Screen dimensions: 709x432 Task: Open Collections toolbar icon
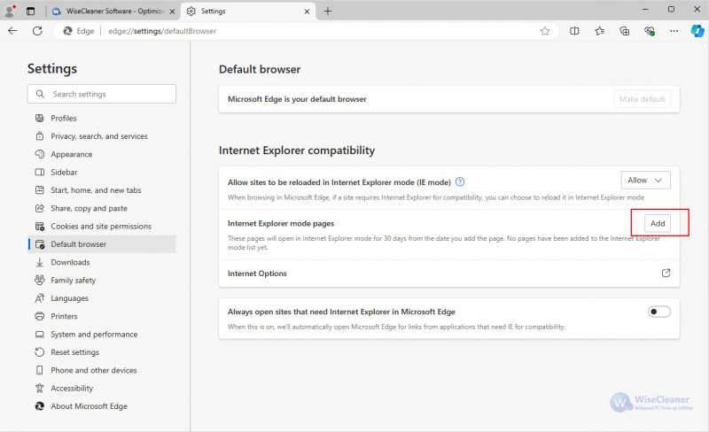coord(625,31)
